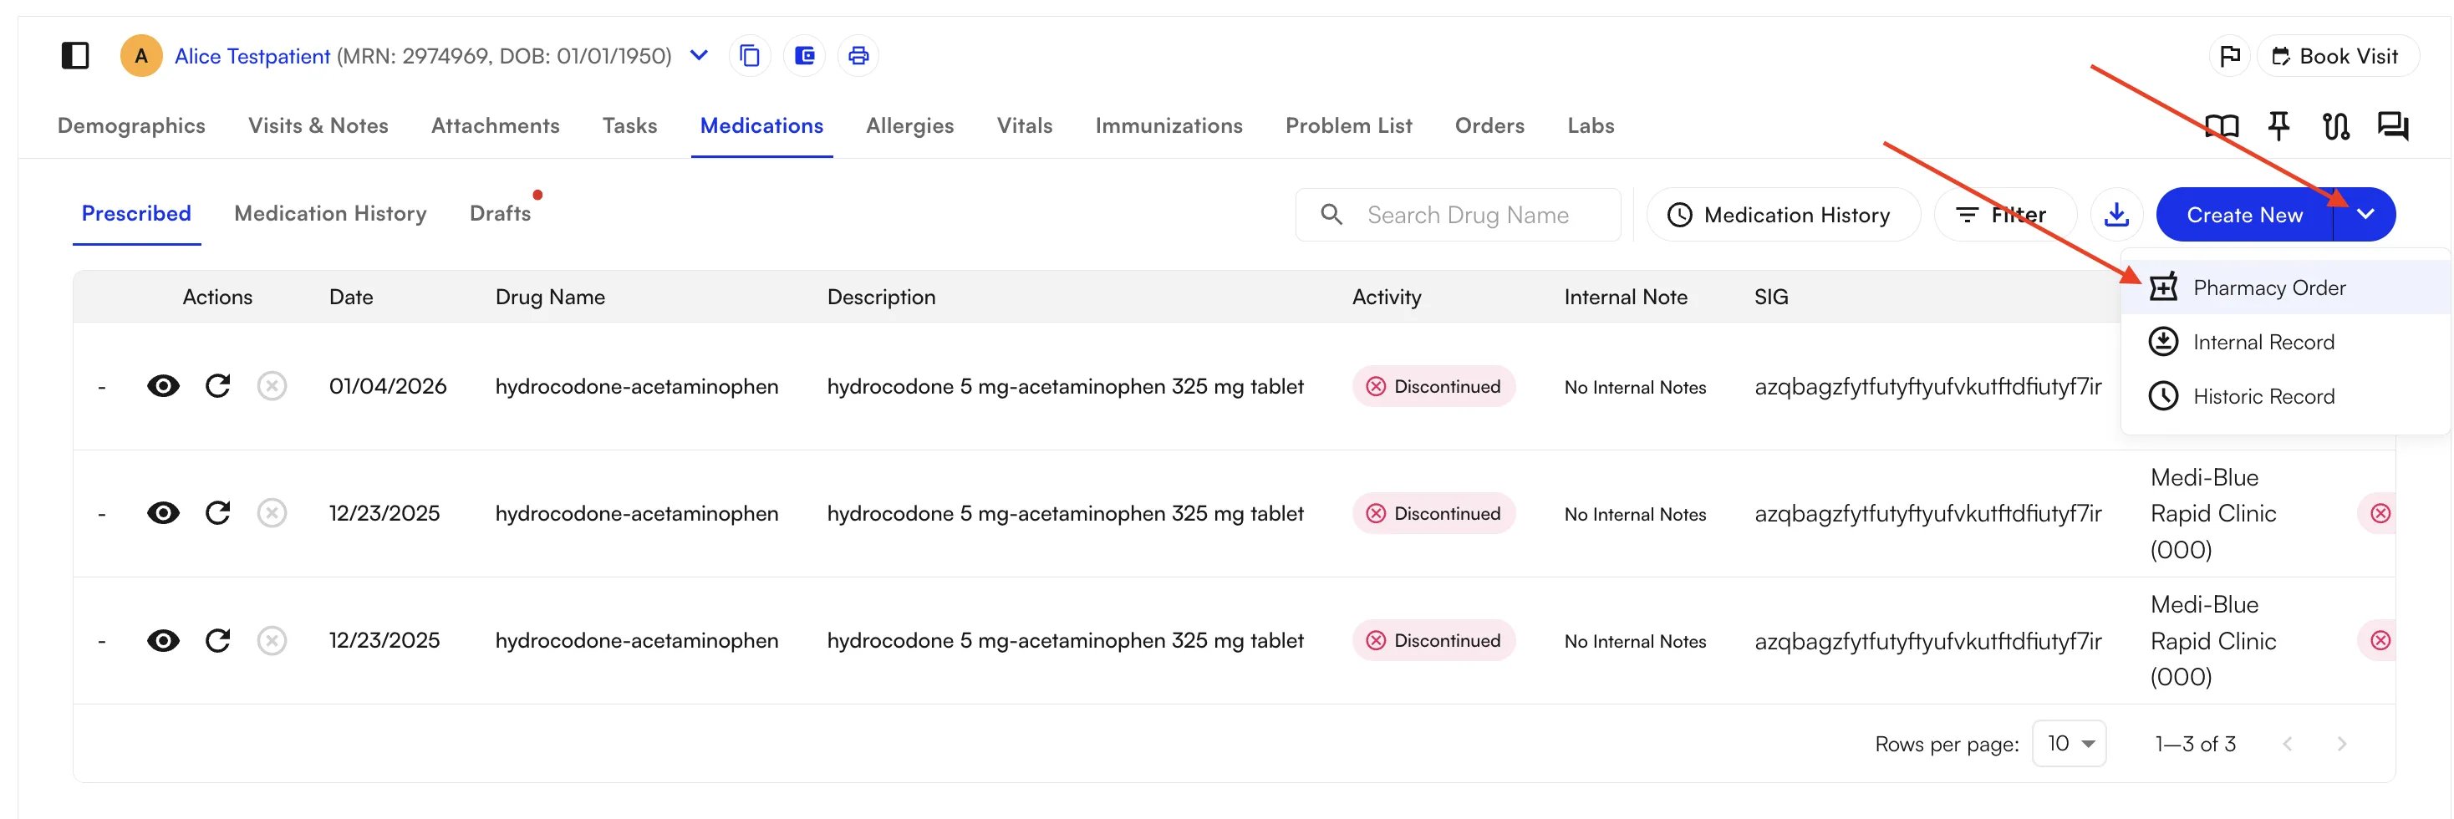Click the previous page arrow
Image resolution: width=2454 pixels, height=819 pixels.
(2288, 744)
